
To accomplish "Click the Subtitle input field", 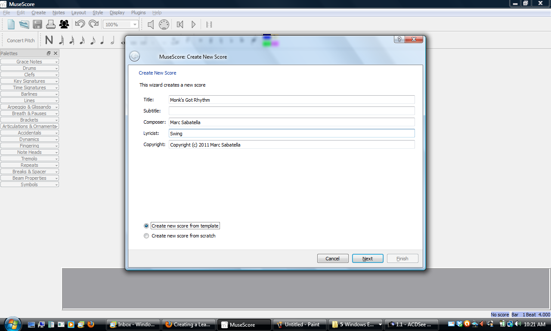I will [x=292, y=111].
